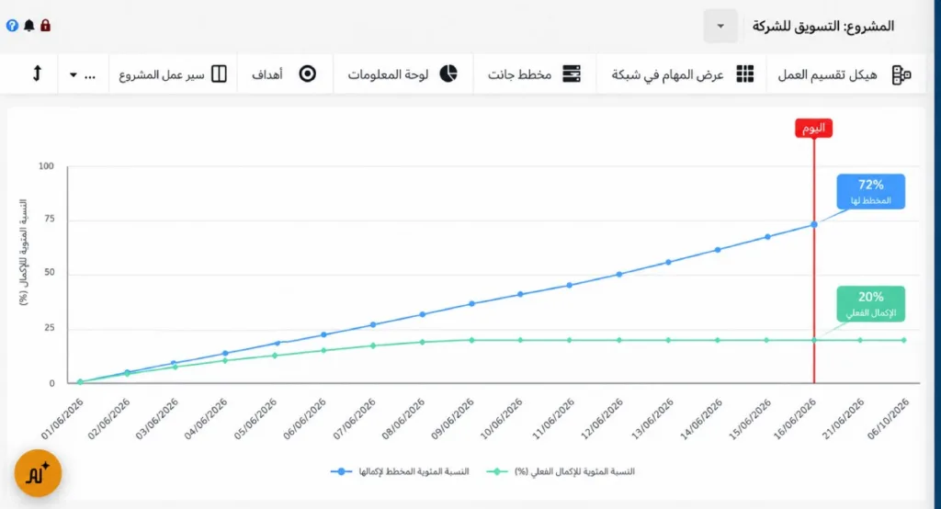
Task: Click the red اليوم today marker
Action: 813,128
